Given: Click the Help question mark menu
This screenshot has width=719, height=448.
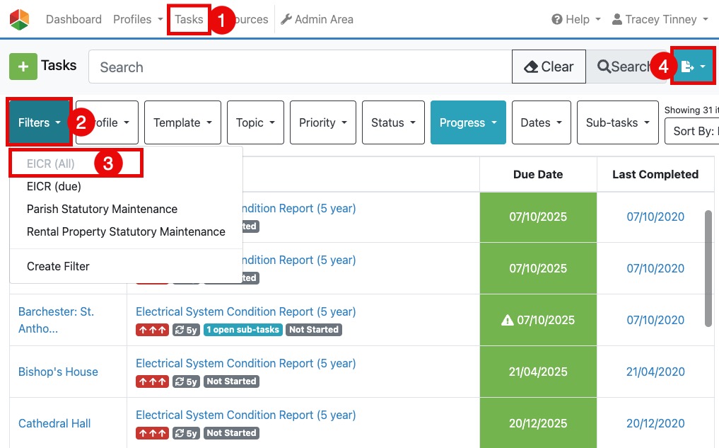Looking at the screenshot, I should 576,20.
